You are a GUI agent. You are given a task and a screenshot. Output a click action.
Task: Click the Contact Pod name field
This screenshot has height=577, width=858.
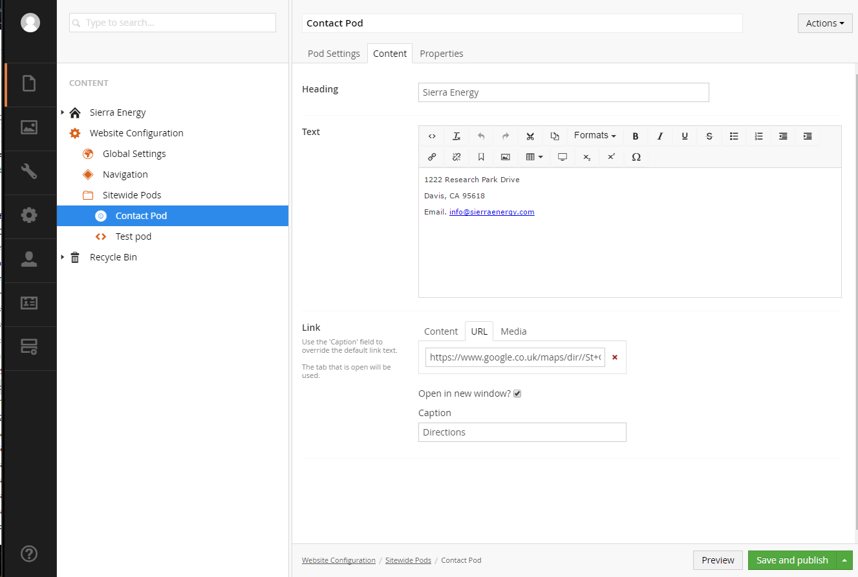click(522, 23)
